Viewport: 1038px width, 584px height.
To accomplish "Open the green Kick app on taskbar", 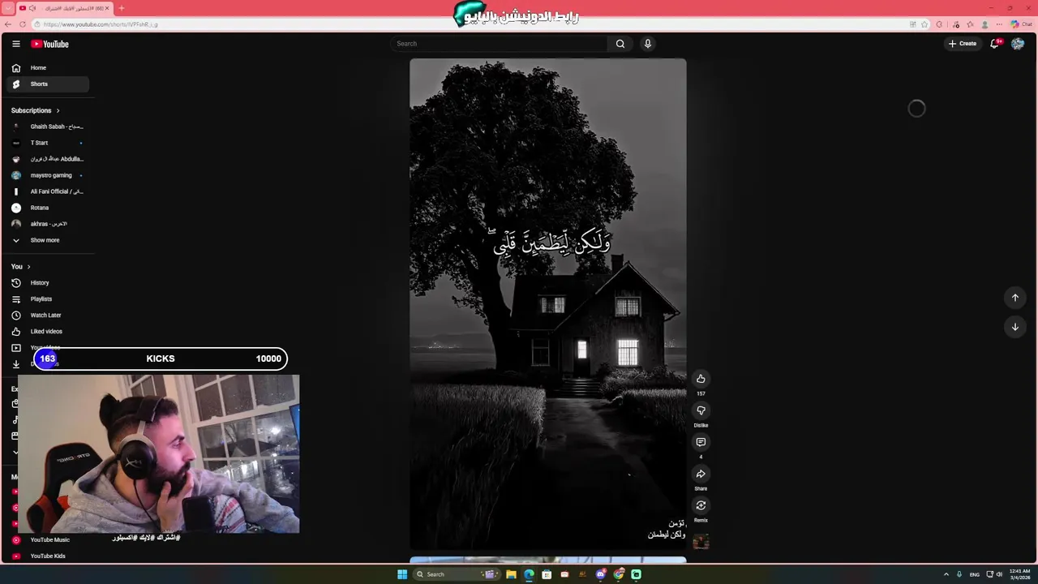I will (x=637, y=574).
